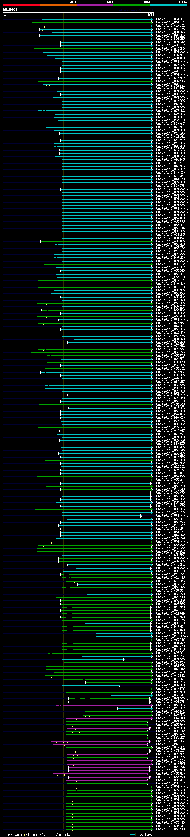The height and width of the screenshot is (837, 190).
Task: Click hit label UniRef100_Q3TFA5
Action: tap(170, 156)
